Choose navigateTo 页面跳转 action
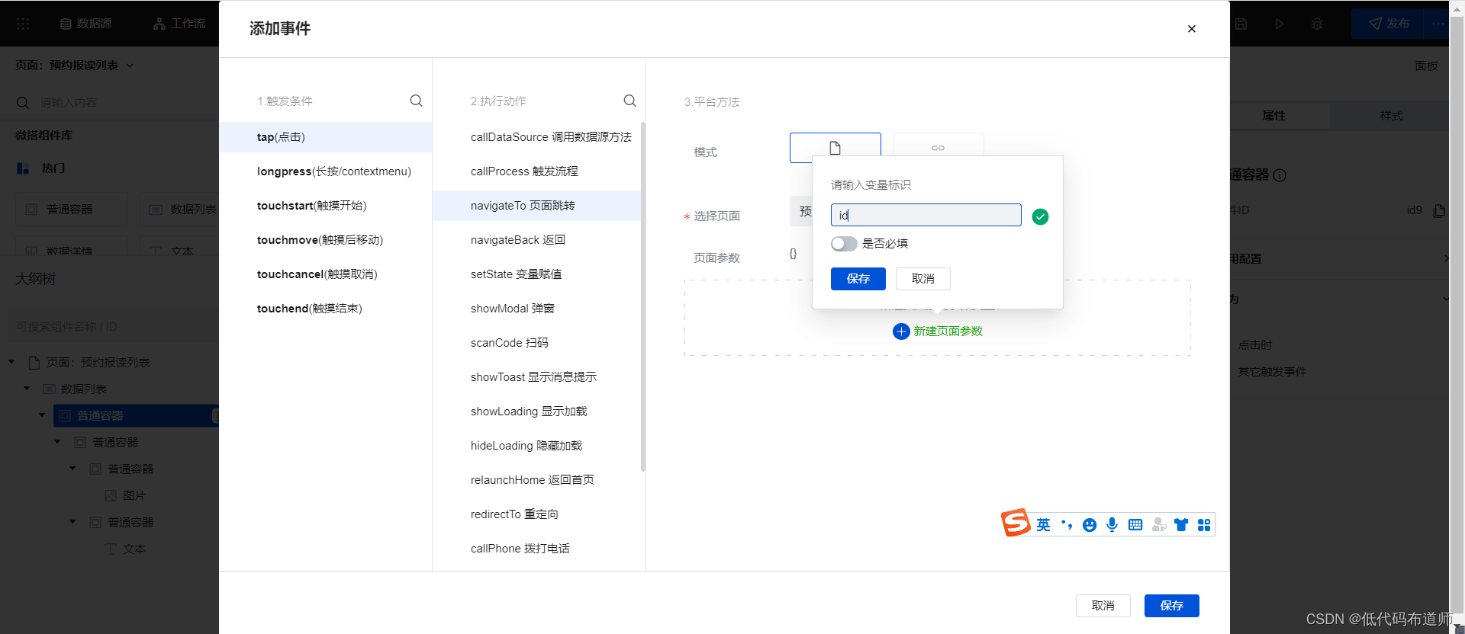Screen dimensions: 1465x634 [x=537, y=206]
